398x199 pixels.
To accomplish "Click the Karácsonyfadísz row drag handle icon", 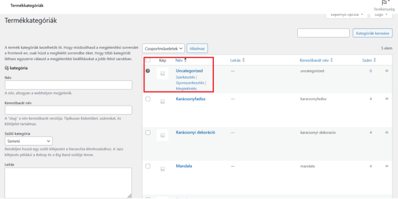I will (x=387, y=99).
